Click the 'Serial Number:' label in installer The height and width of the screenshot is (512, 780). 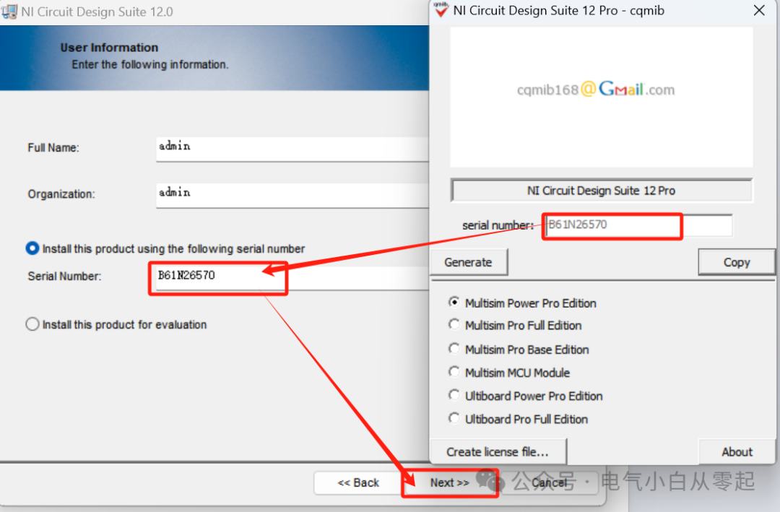(x=65, y=276)
